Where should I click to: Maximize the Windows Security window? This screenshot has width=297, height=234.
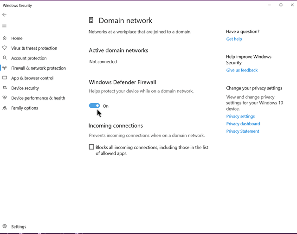point(281,5)
